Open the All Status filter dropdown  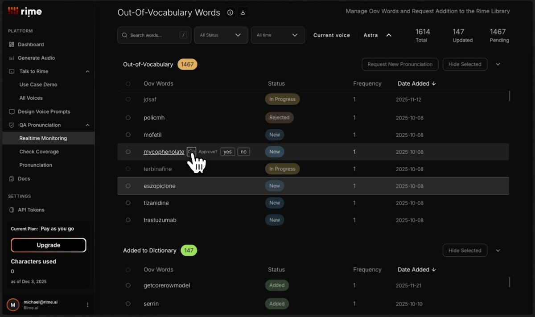point(221,35)
